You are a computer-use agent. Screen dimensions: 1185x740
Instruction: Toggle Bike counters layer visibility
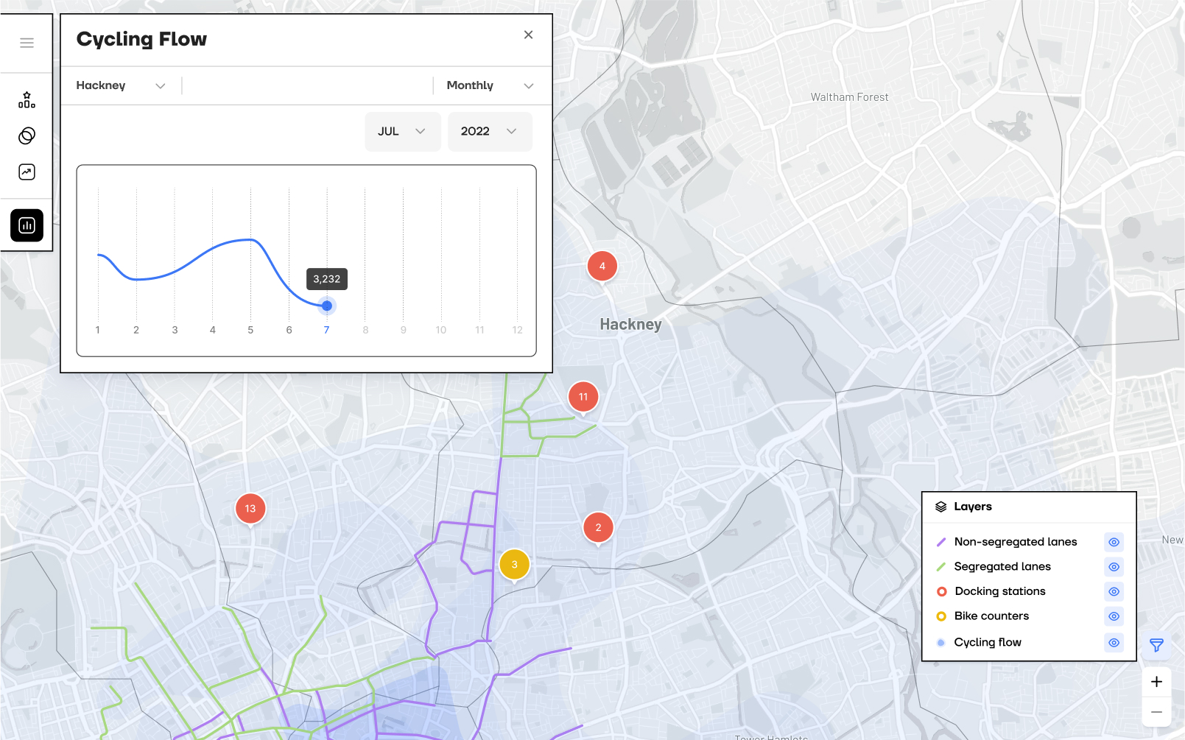click(x=1114, y=616)
